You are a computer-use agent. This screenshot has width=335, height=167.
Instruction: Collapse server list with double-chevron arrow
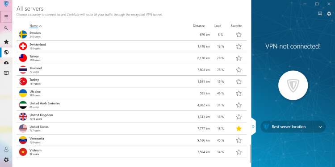(x=253, y=126)
